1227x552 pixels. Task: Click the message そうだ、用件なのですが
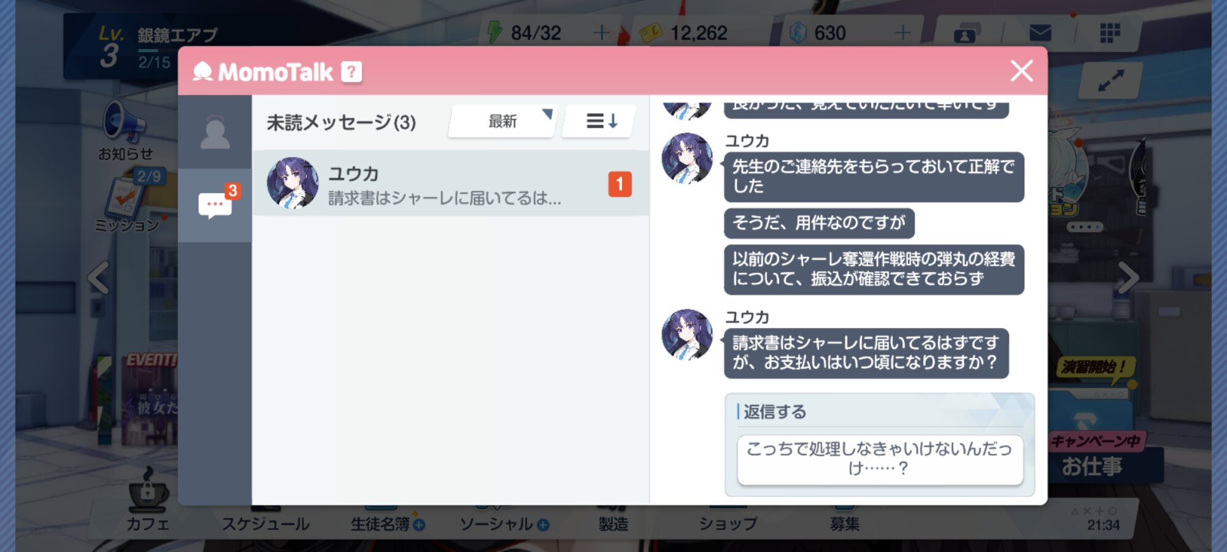(x=819, y=223)
